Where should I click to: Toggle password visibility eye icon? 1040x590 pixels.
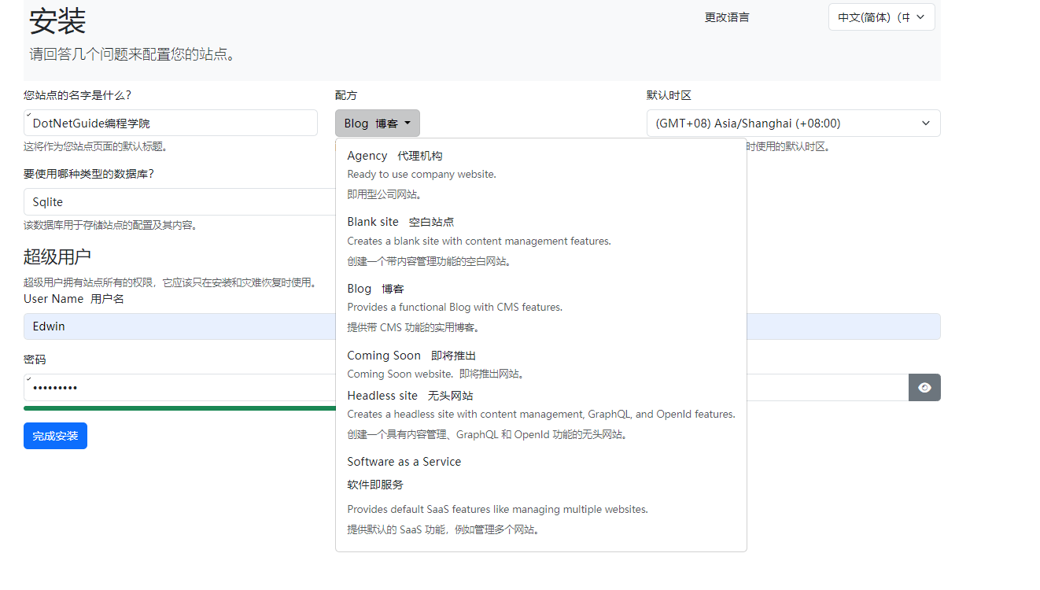click(924, 388)
